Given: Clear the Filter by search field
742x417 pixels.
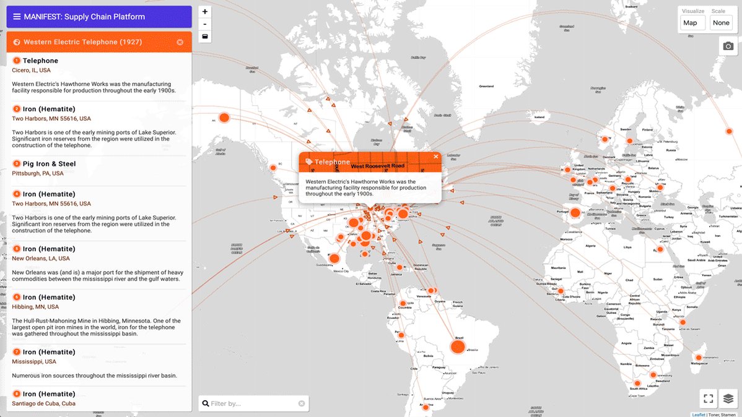Looking at the screenshot, I should [302, 403].
